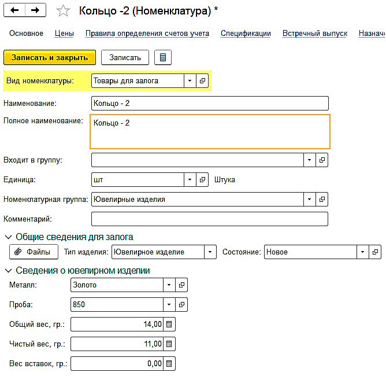Focus the Наименование input field
Image resolution: width=386 pixels, height=376 pixels.
[210, 103]
